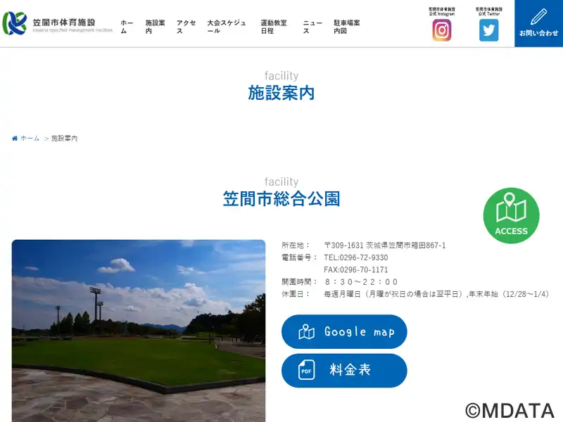Open the official Instagram icon link
563x422 pixels.
click(x=441, y=30)
